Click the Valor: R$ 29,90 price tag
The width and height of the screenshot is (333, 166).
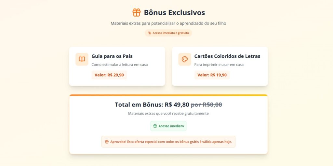click(109, 75)
